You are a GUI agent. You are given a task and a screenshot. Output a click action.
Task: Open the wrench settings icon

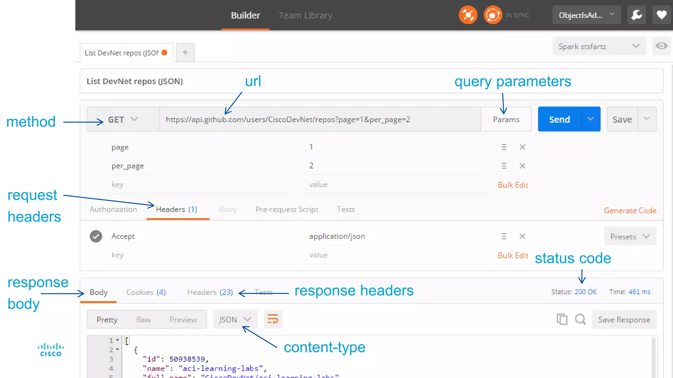[637, 15]
